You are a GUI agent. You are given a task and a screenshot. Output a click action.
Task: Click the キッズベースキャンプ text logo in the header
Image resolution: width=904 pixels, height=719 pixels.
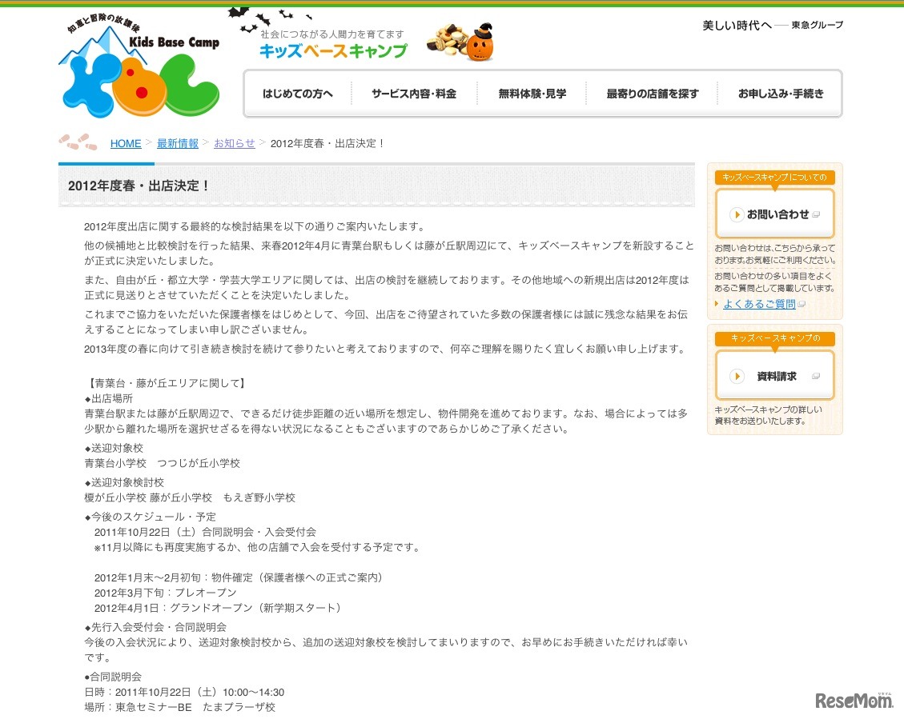333,51
